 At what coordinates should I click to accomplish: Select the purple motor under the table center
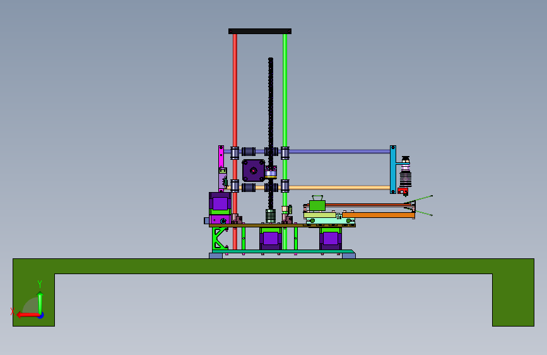click(x=271, y=239)
